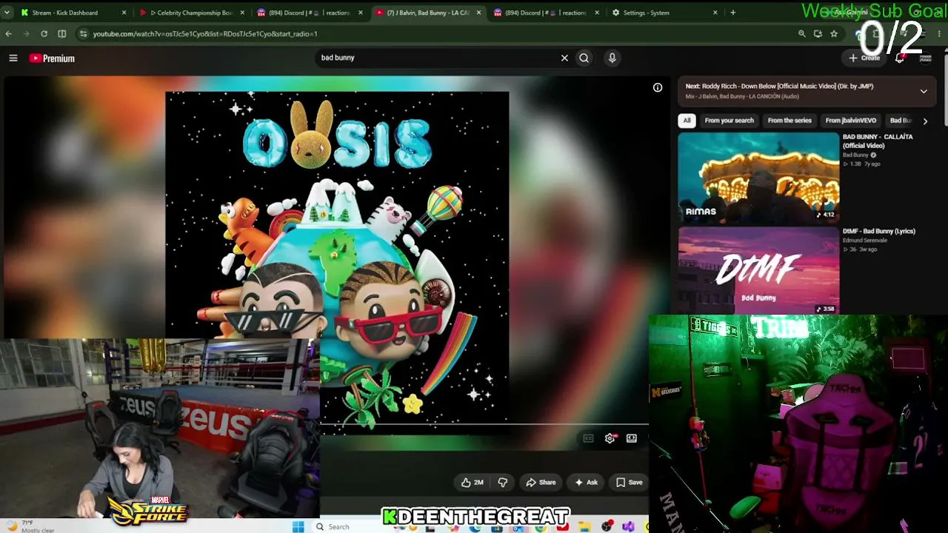The height and width of the screenshot is (533, 948).
Task: Go back in browser history
Action: pos(8,34)
